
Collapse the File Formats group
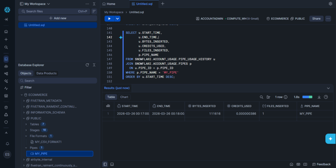(26, 136)
